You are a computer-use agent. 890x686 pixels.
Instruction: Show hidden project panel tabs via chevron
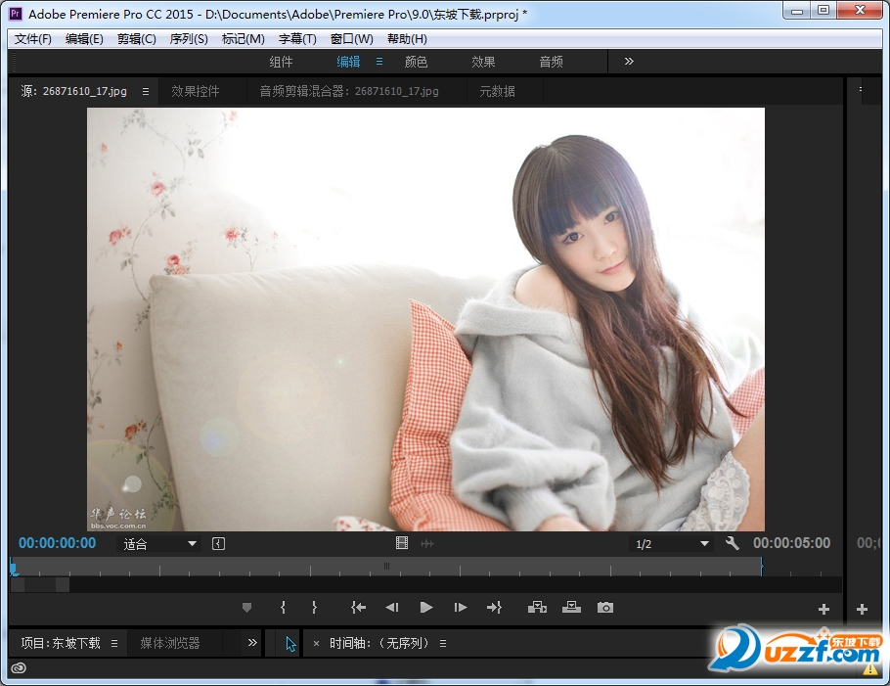click(x=252, y=642)
